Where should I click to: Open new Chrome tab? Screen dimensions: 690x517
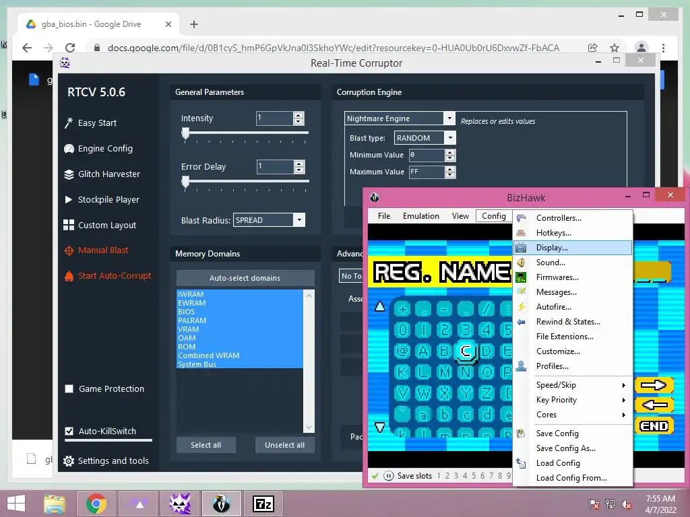[194, 24]
